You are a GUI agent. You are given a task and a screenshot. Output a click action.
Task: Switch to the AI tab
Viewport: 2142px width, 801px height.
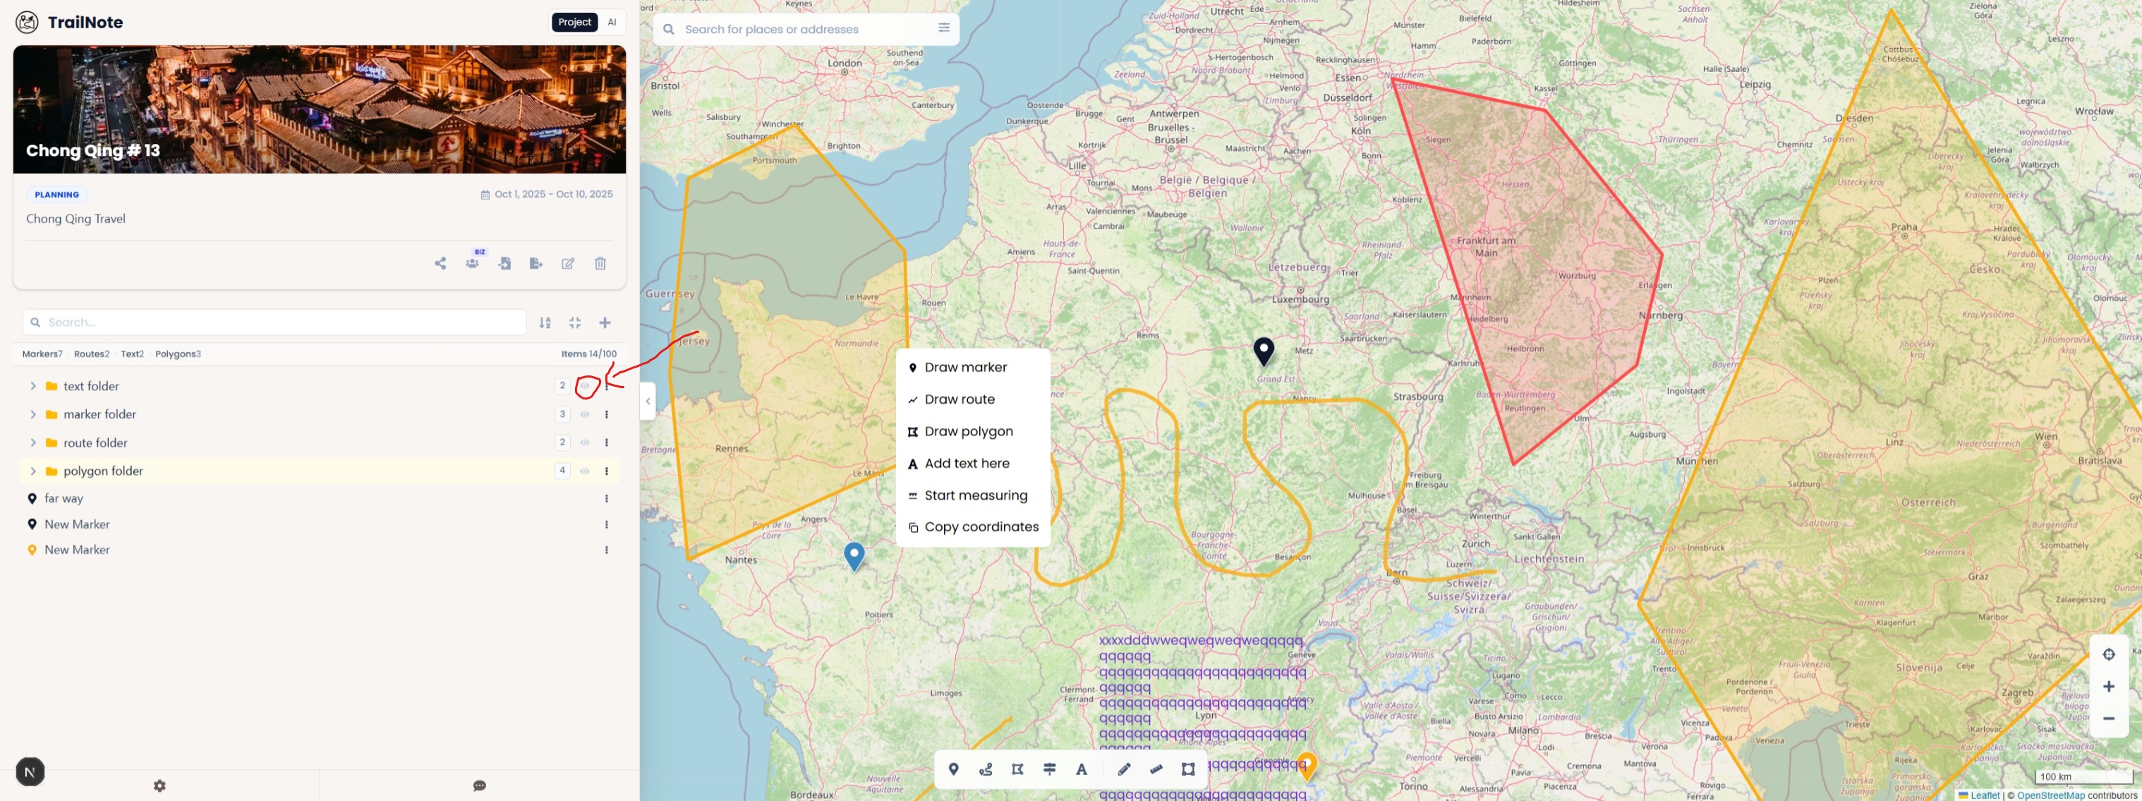tap(612, 23)
